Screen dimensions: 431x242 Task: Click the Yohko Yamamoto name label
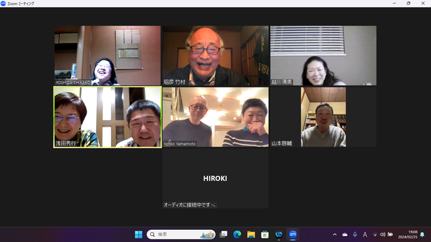click(x=180, y=144)
